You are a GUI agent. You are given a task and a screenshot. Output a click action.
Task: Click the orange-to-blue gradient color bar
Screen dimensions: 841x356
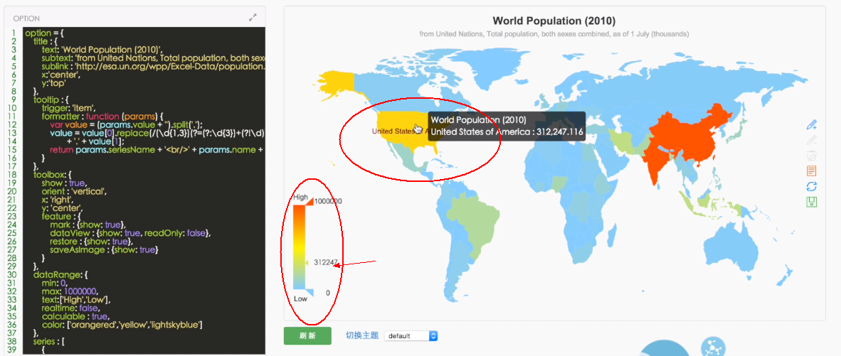[x=299, y=247]
